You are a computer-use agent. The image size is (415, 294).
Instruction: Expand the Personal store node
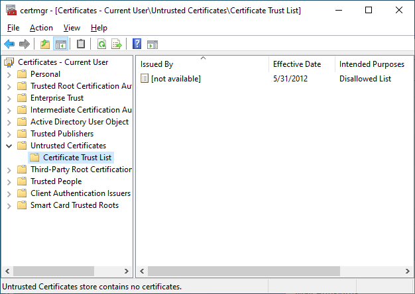point(9,74)
